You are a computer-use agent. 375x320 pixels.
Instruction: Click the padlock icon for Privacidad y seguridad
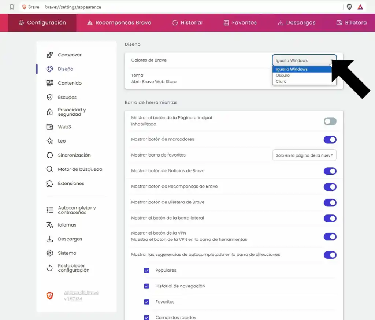[x=49, y=112]
